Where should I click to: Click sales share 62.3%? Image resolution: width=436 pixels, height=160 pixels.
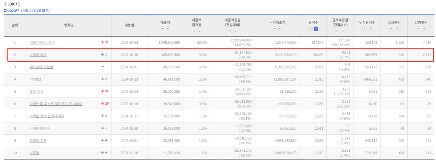pyautogui.click(x=202, y=42)
